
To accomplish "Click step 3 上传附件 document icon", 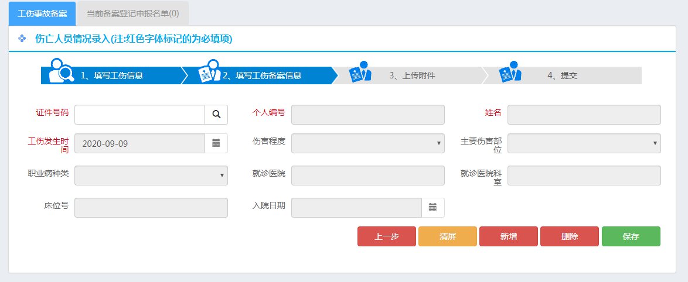I will (360, 71).
